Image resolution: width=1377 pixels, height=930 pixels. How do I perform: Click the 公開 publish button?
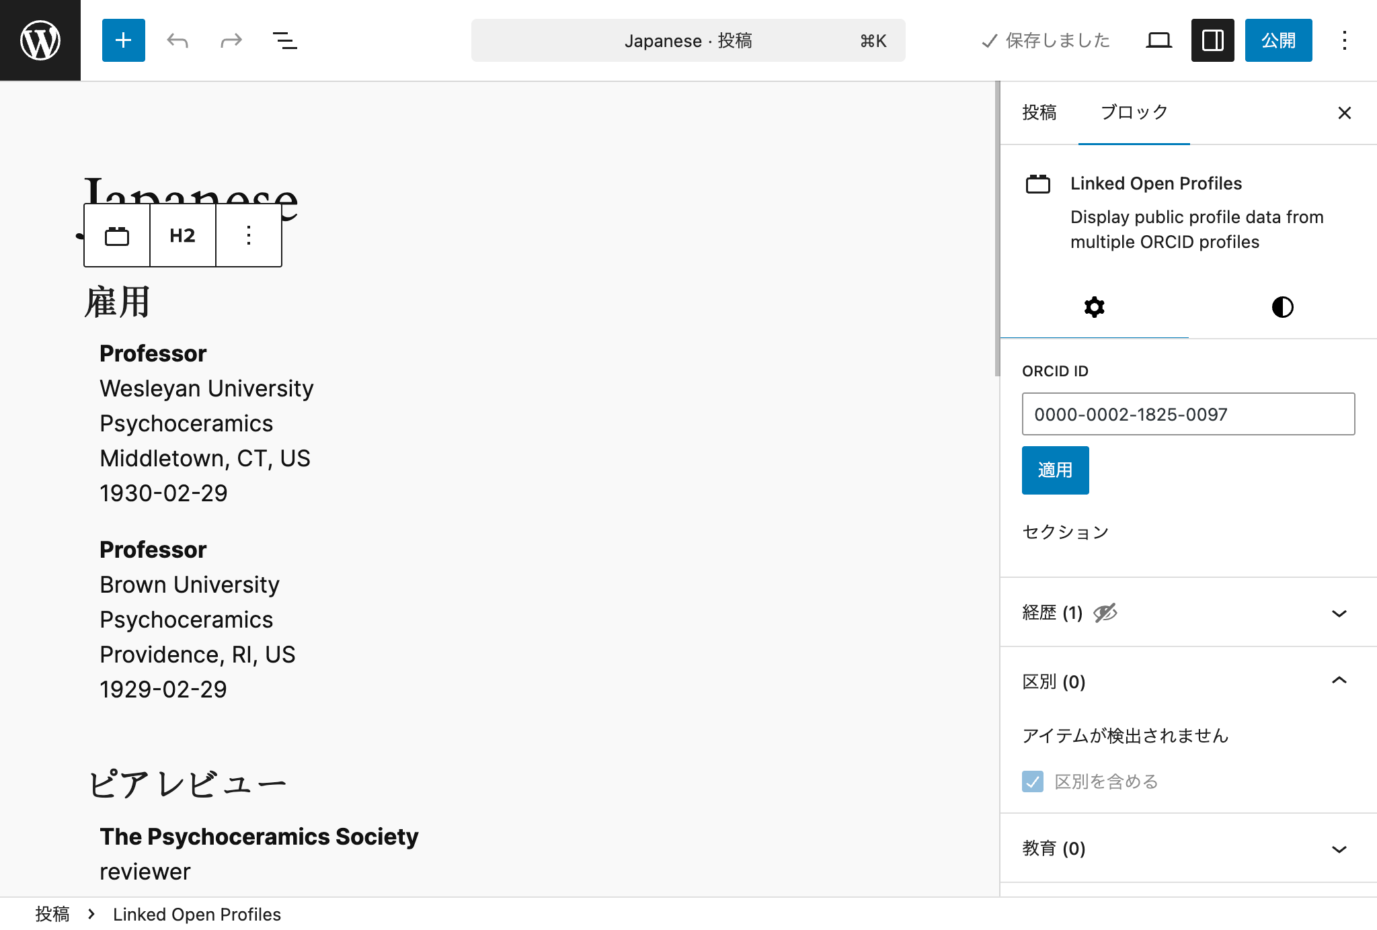(1278, 40)
